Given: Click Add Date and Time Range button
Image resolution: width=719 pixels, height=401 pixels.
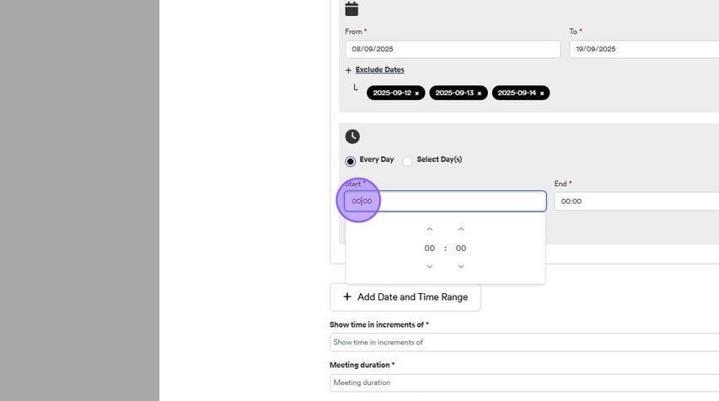Looking at the screenshot, I should pyautogui.click(x=405, y=297).
